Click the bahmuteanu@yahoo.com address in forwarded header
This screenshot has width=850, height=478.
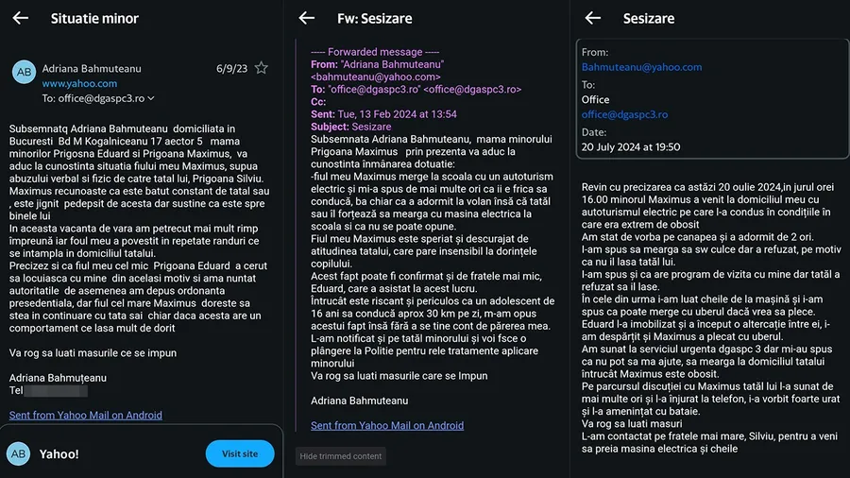tap(376, 77)
